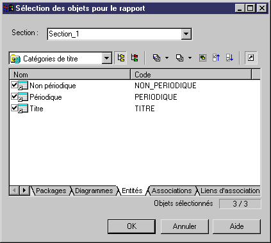Click Deselect All icon

pyautogui.click(x=179, y=58)
